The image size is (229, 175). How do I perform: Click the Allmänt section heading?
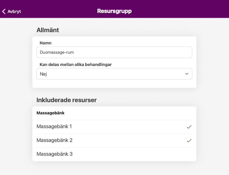pyautogui.click(x=48, y=30)
